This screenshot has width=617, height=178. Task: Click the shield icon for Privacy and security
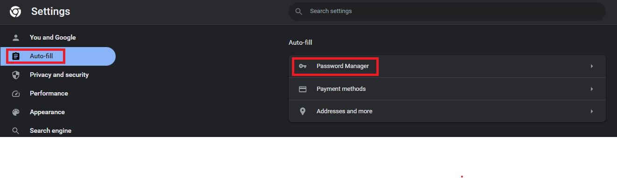tap(16, 75)
